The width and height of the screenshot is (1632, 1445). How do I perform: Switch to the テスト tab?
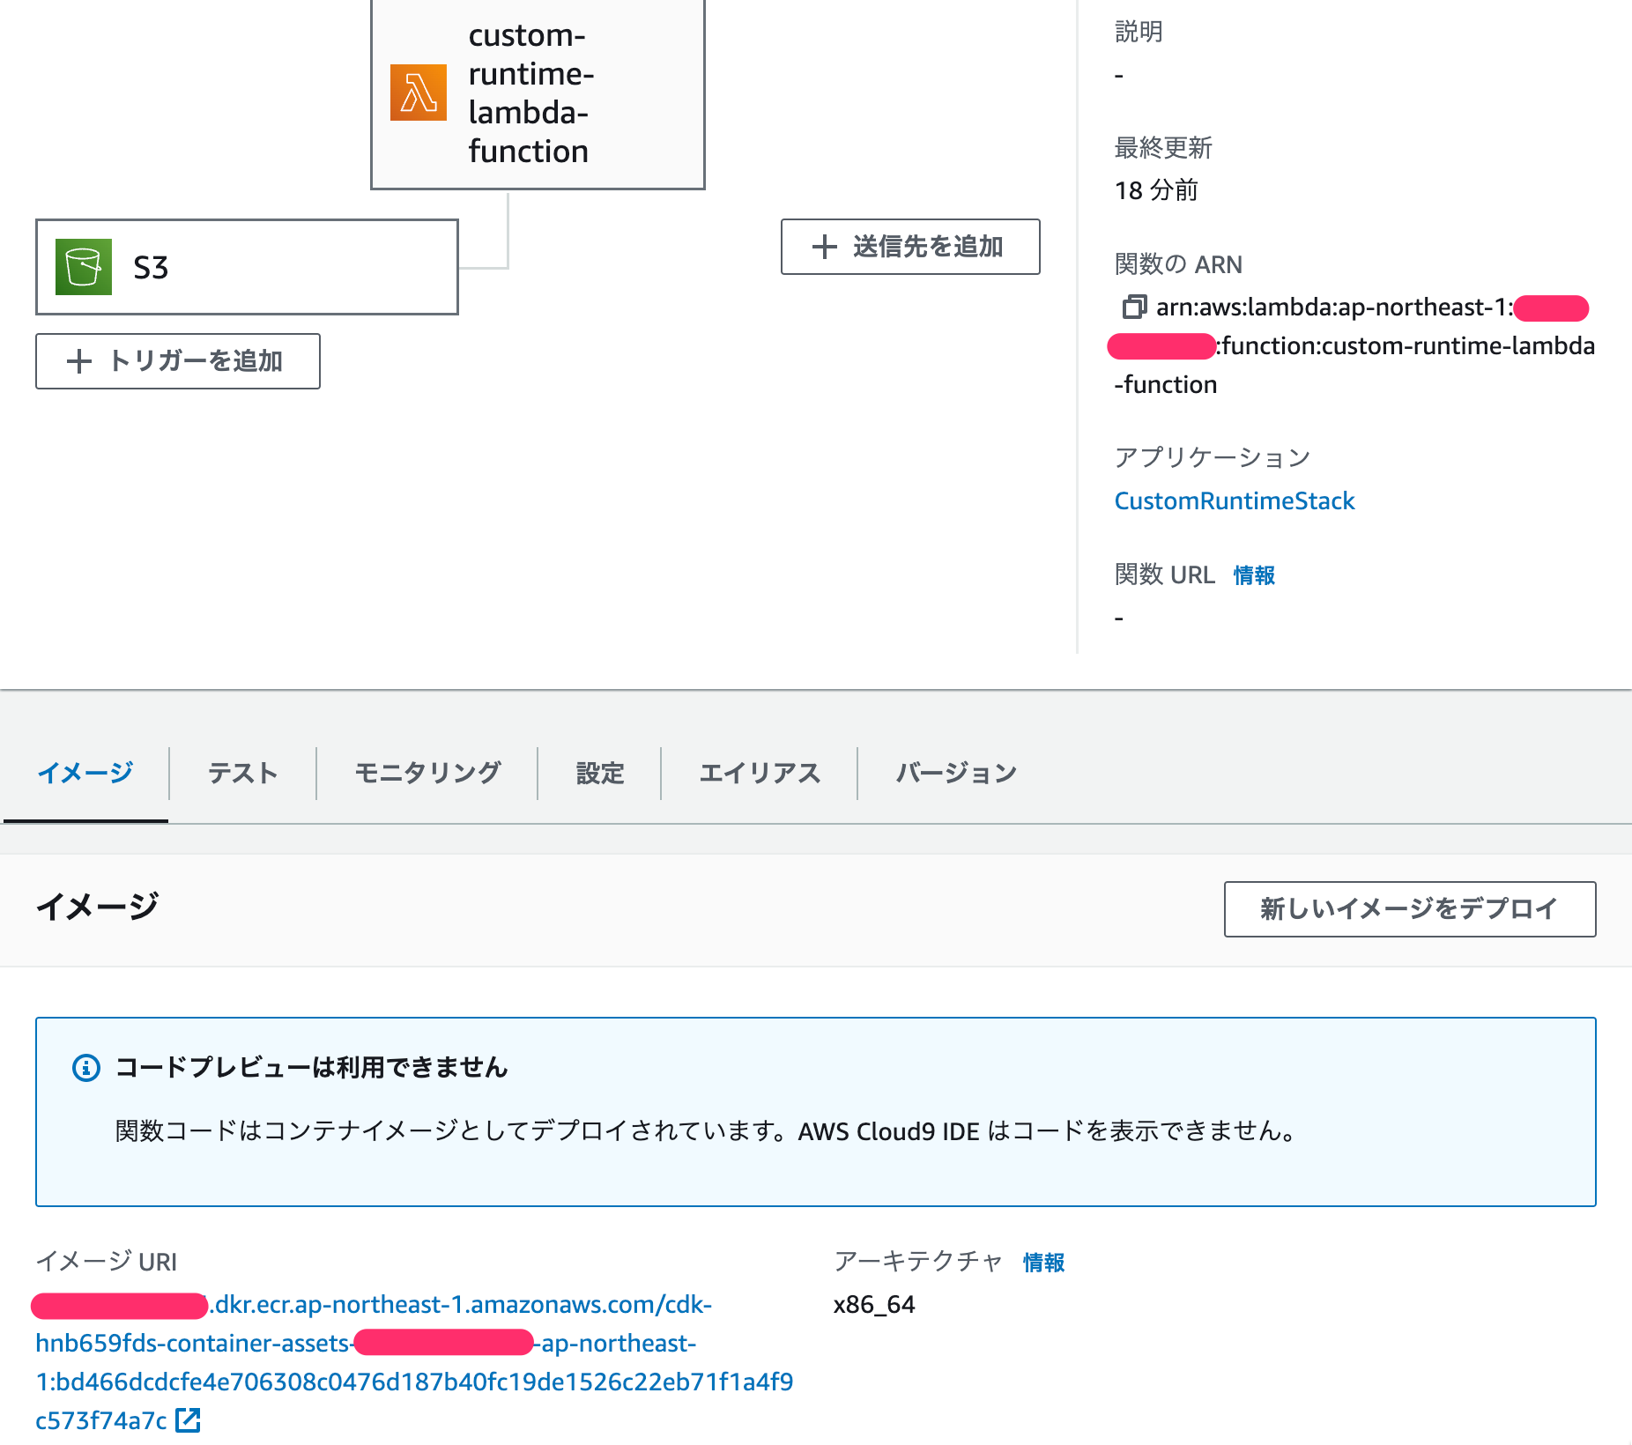point(241,773)
